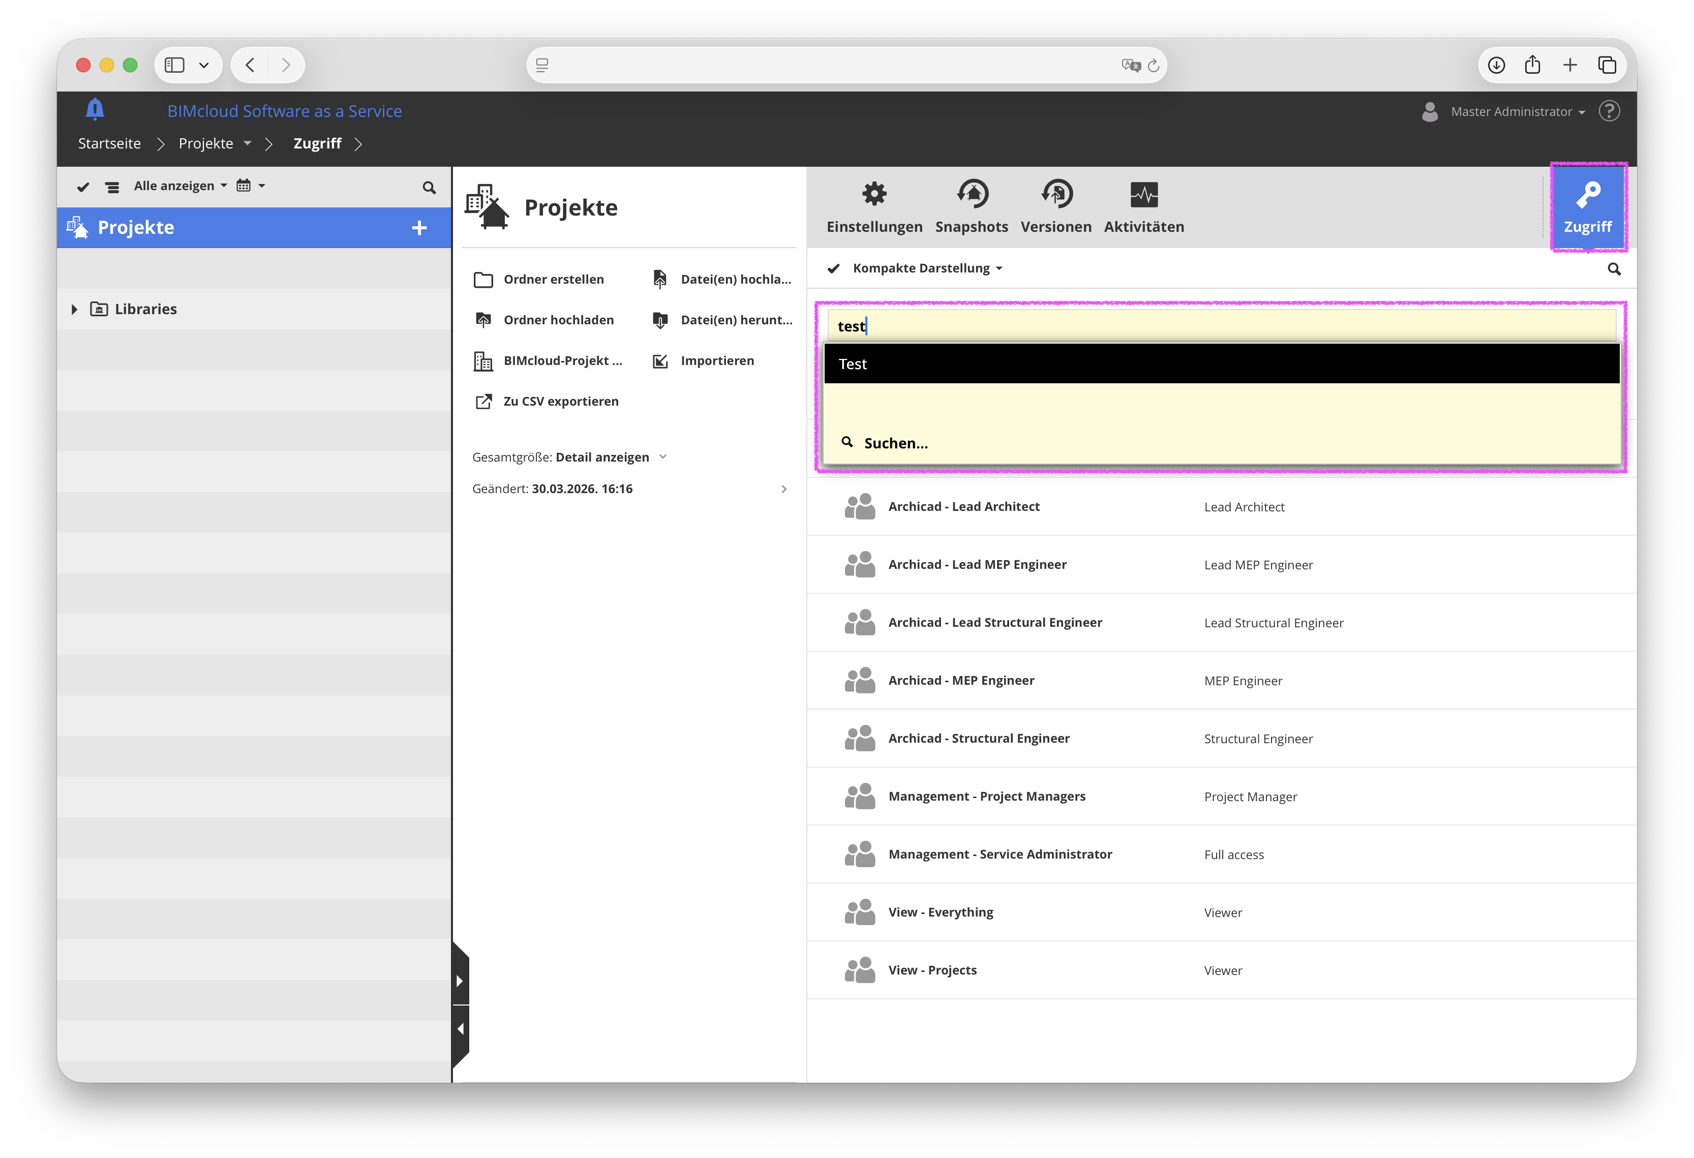Click Safari share icon

point(1532,65)
